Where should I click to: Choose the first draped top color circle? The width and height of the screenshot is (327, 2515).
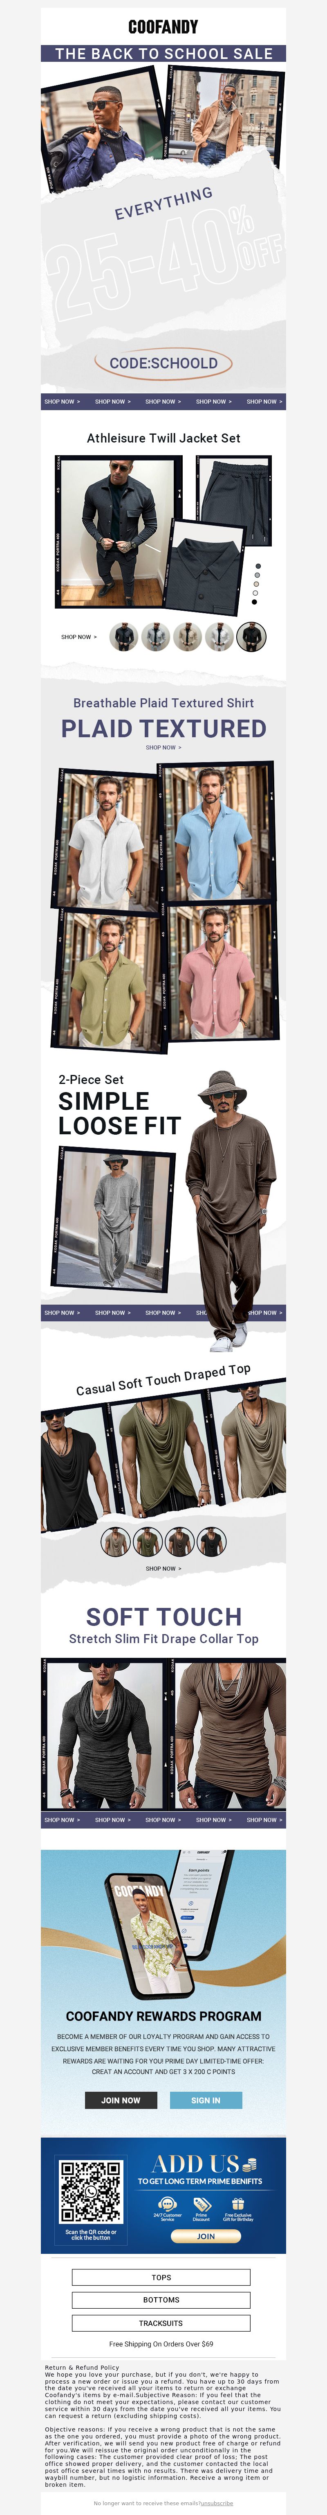tap(115, 1542)
